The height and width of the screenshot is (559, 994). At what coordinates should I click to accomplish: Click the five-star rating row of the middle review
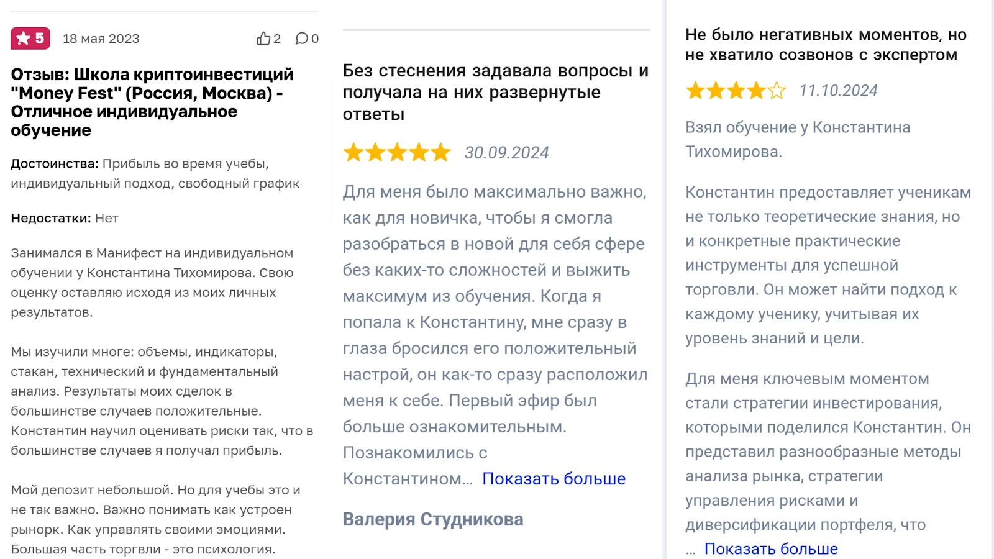396,152
